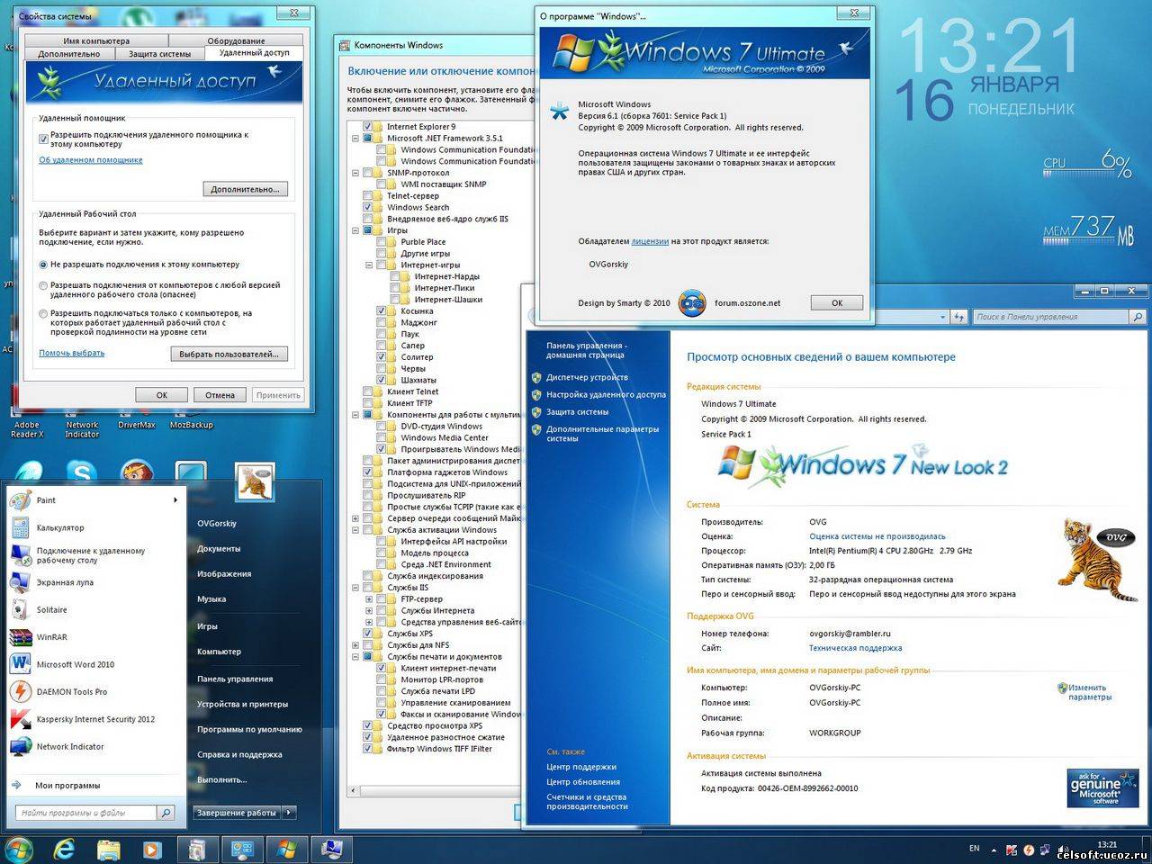Click the Выбрать пользователей... button
The width and height of the screenshot is (1152, 864).
pos(229,354)
